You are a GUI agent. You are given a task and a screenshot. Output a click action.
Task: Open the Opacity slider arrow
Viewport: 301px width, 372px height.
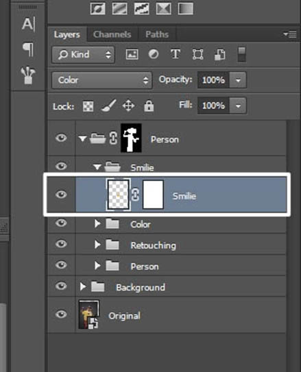pos(238,80)
